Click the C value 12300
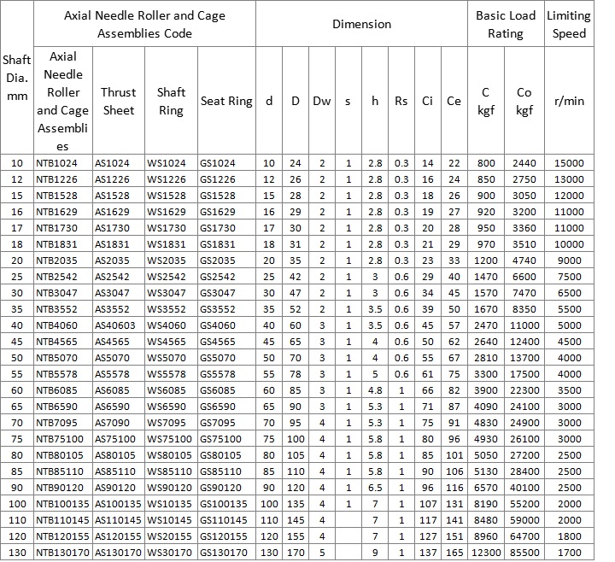The height and width of the screenshot is (562, 615). point(486,553)
